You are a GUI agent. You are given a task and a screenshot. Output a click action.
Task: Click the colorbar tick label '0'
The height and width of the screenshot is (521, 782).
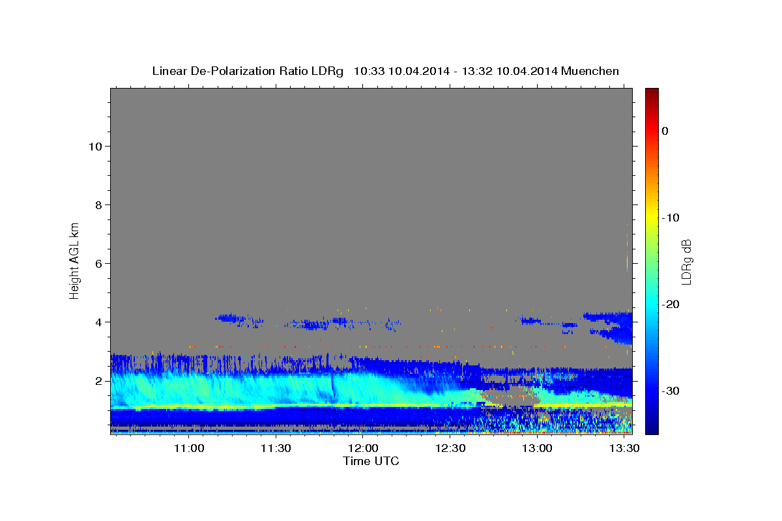[x=665, y=131]
